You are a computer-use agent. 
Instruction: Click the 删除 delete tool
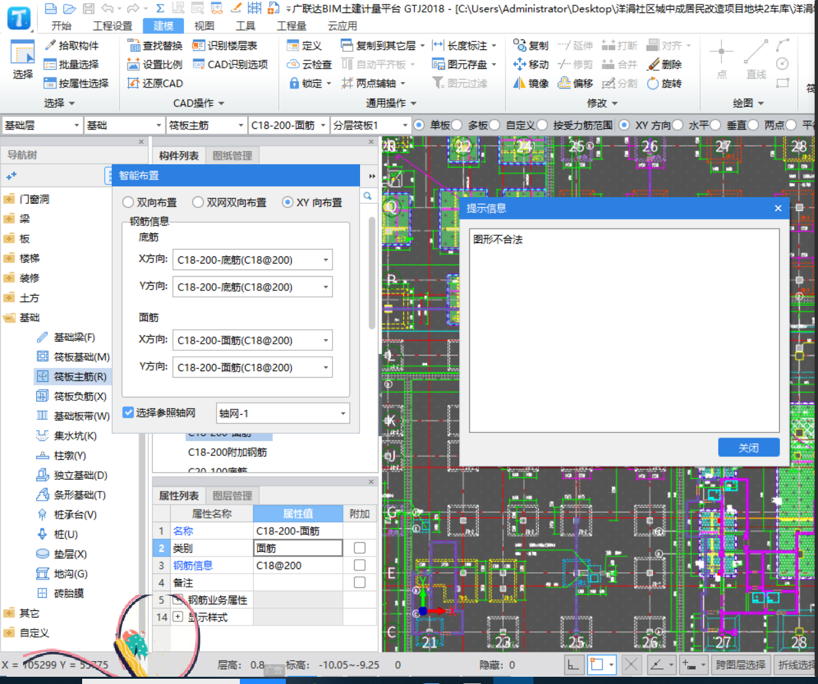click(x=664, y=64)
